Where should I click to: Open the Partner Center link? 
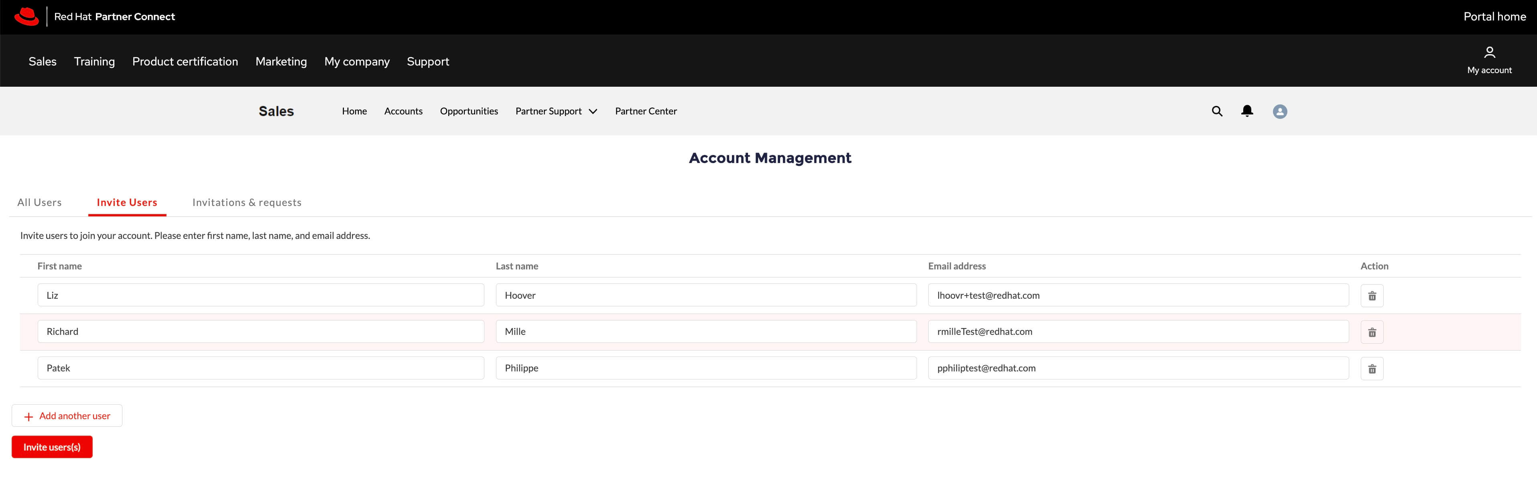[x=646, y=111]
